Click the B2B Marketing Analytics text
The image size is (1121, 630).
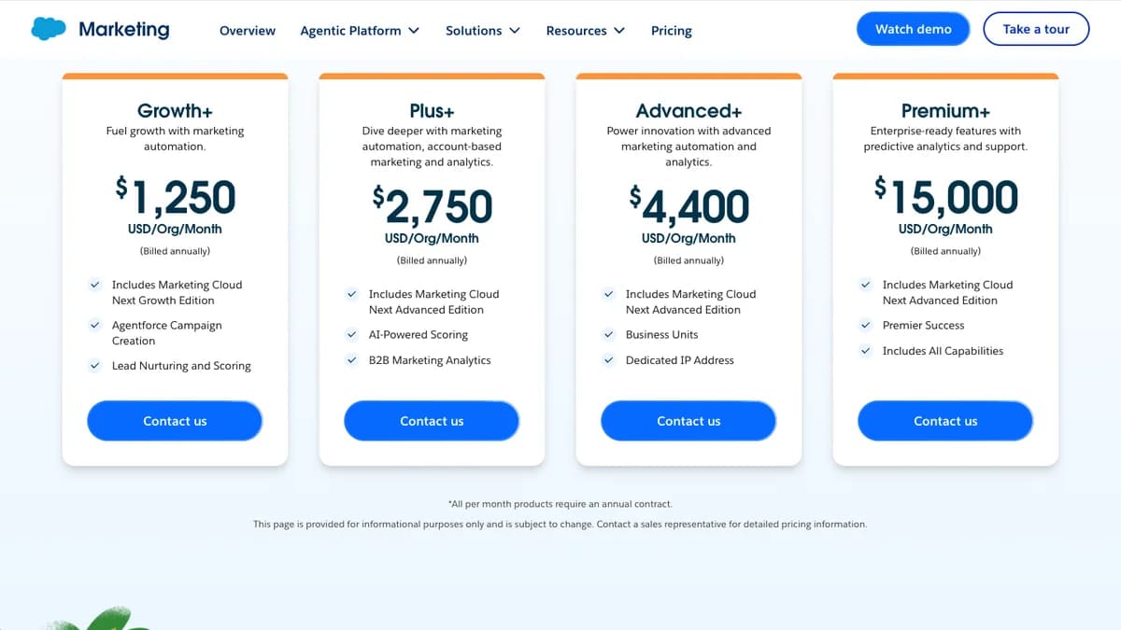pos(430,360)
